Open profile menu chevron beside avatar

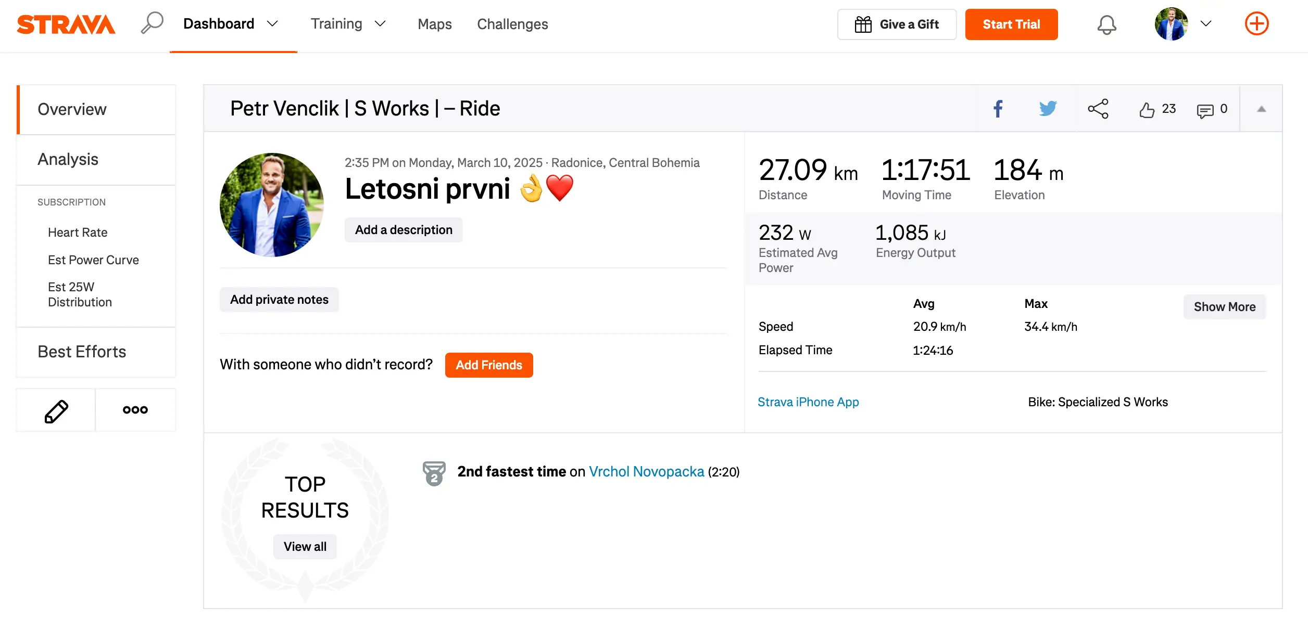[1206, 24]
